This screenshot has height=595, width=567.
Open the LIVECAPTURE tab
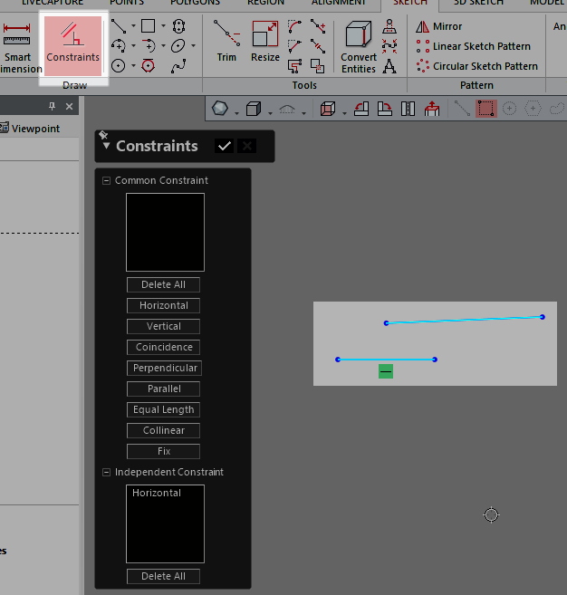53,3
